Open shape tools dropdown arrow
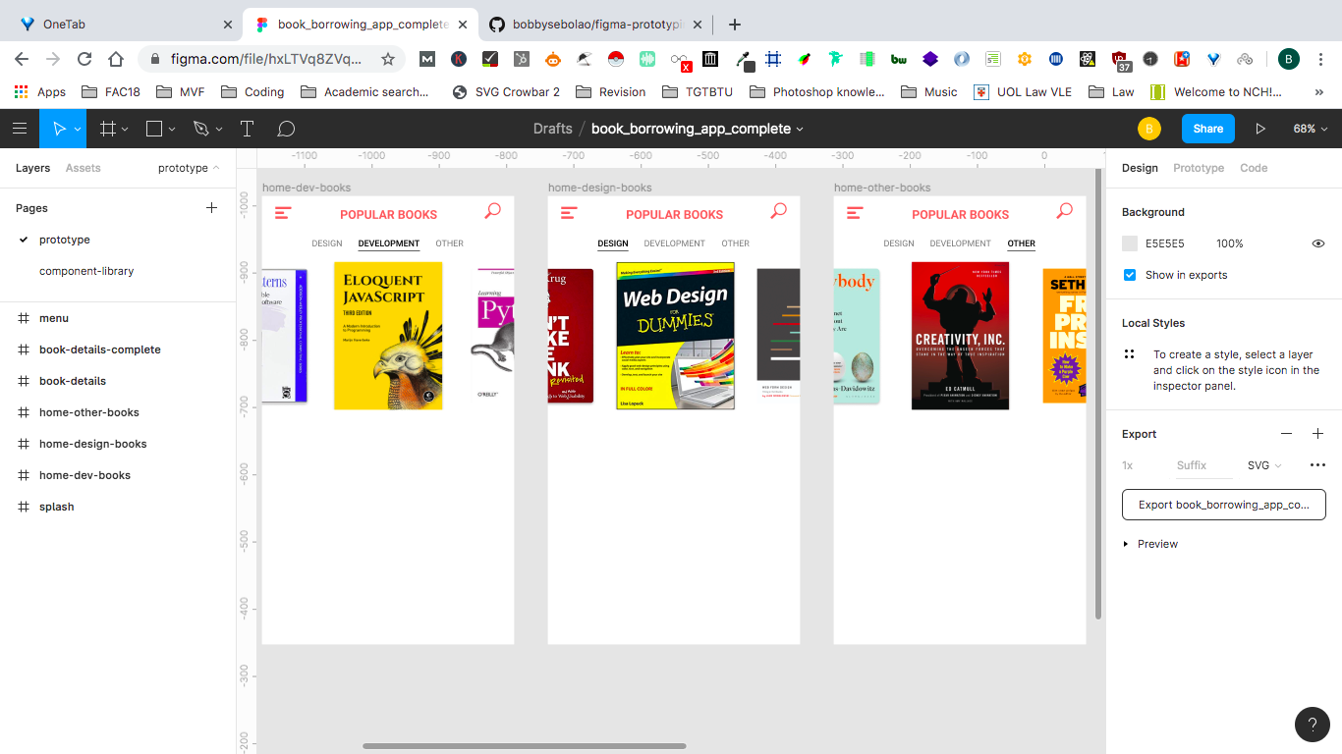 (172, 130)
